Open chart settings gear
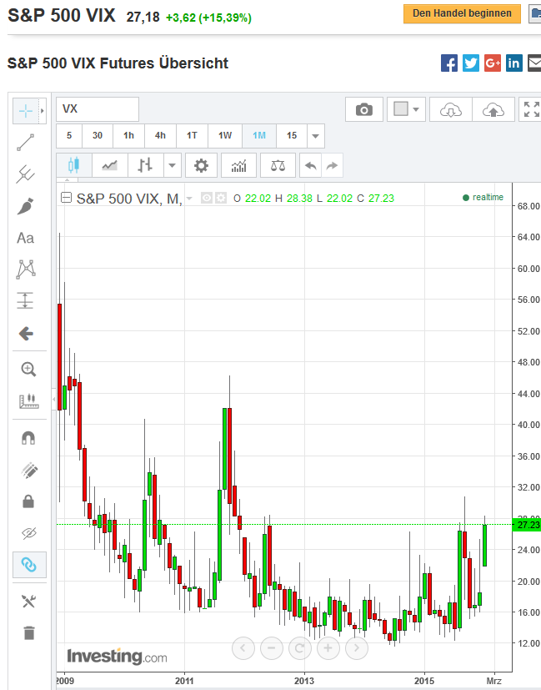 [201, 165]
